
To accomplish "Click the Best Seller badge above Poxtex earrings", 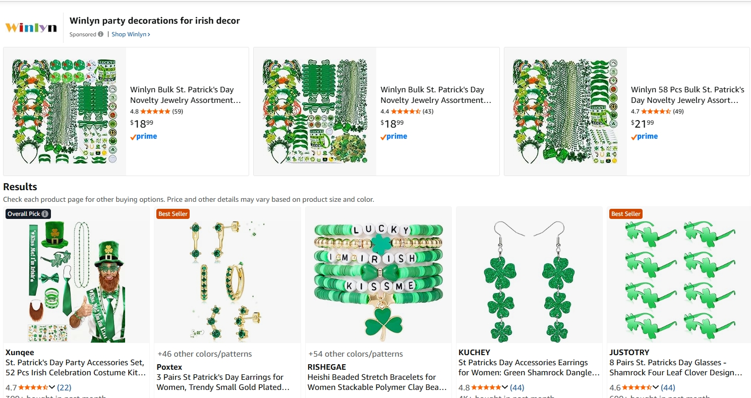I will [x=173, y=214].
